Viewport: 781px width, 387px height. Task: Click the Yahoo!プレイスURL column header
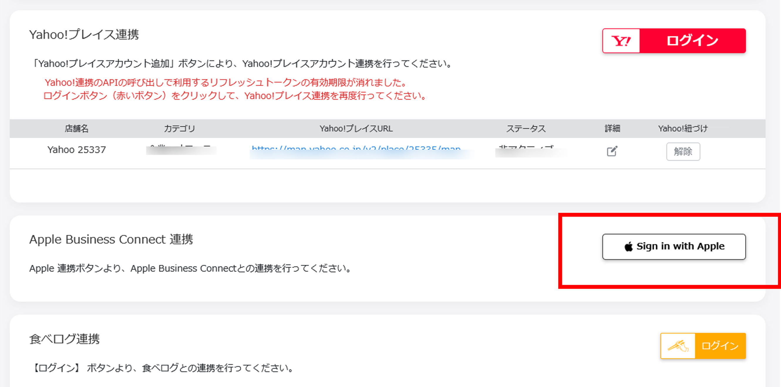coord(356,129)
